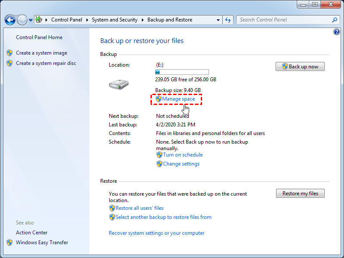This screenshot has width=344, height=258.
Task: Expand the arrow after Control Panel breadcrumb
Action: (87, 20)
